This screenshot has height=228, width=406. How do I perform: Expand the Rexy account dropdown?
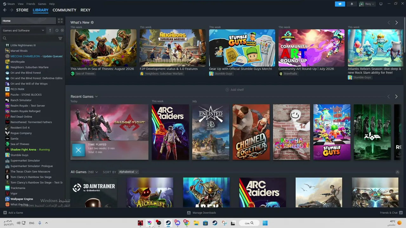pos(367,4)
